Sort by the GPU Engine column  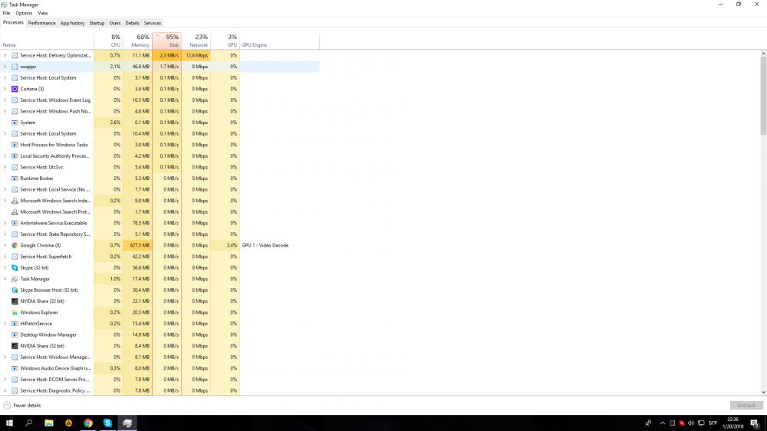pos(280,41)
